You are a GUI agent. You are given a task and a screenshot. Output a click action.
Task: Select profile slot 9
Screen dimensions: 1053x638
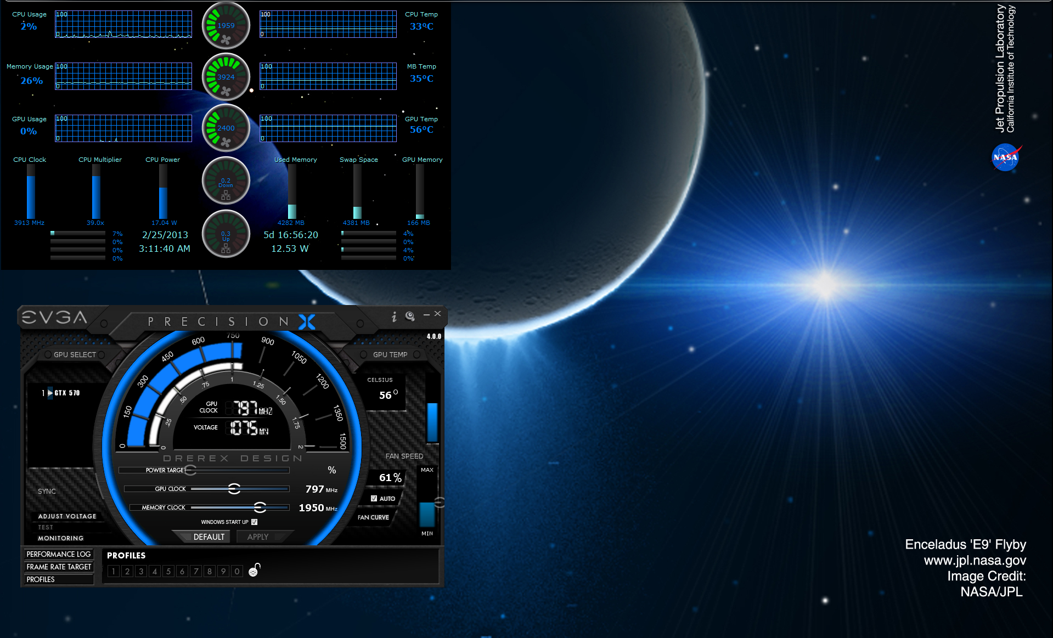pos(223,571)
